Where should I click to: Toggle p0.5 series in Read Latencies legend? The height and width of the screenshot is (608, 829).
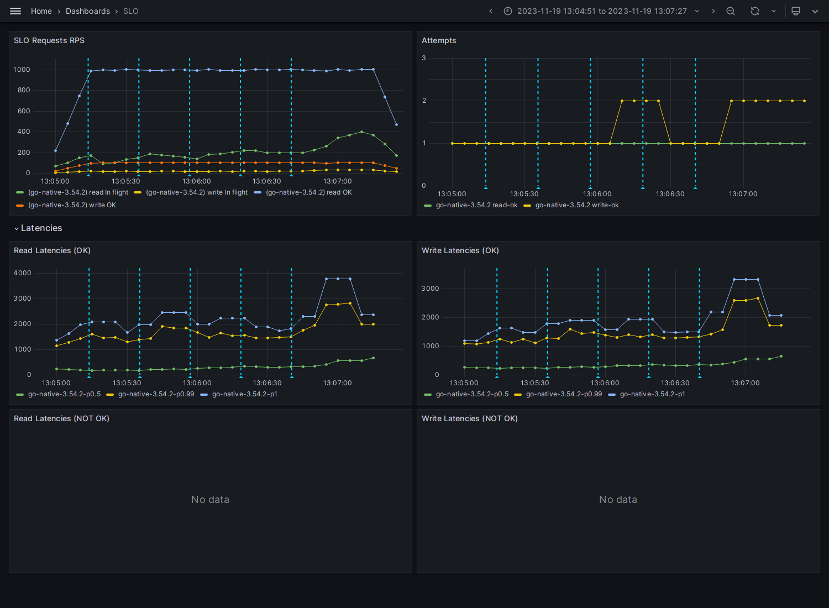tap(64, 394)
